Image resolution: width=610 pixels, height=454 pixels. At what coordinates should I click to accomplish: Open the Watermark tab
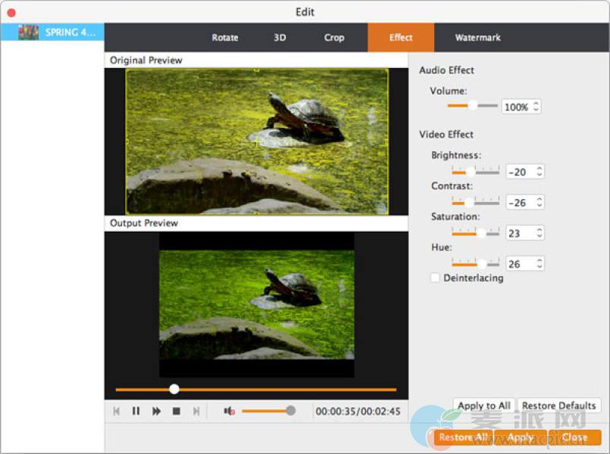pyautogui.click(x=477, y=38)
